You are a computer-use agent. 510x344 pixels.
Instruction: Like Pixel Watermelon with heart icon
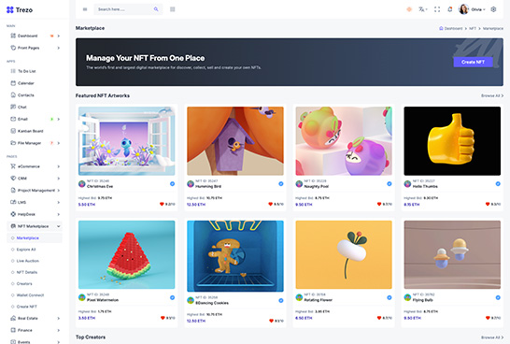pyautogui.click(x=163, y=318)
